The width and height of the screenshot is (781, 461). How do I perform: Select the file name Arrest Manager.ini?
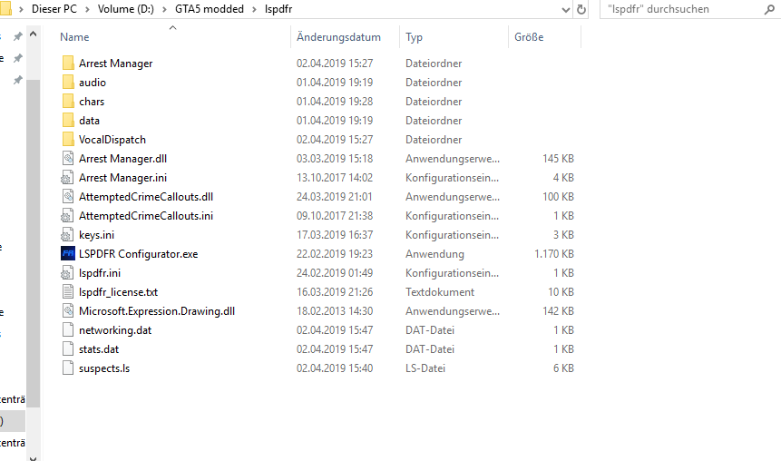(123, 178)
